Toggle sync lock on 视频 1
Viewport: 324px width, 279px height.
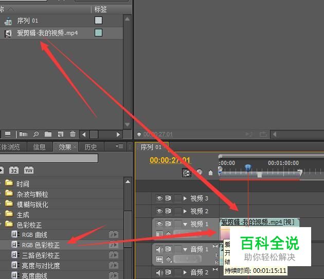(168, 224)
